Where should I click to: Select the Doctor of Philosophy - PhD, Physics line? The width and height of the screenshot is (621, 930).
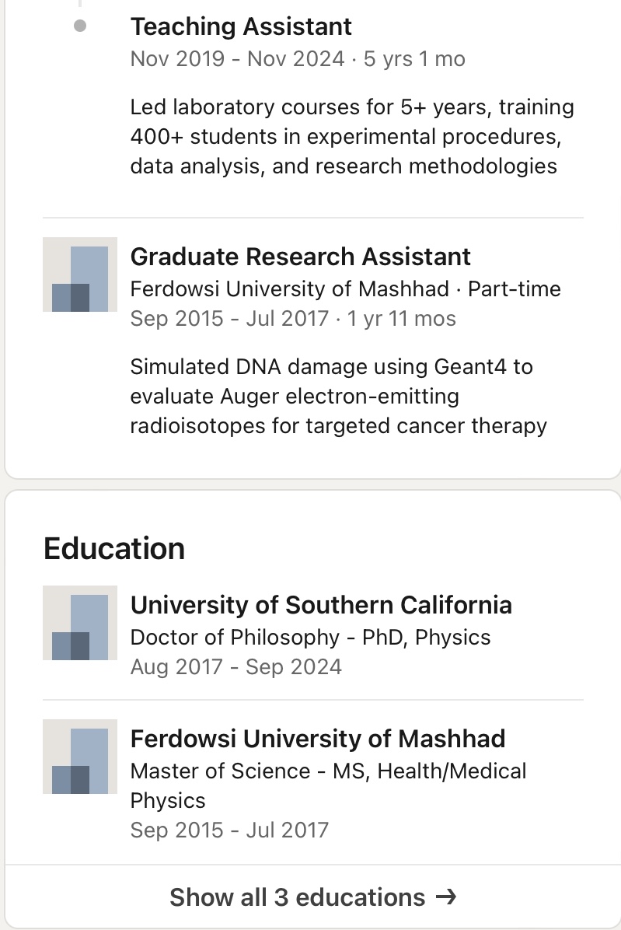310,638
